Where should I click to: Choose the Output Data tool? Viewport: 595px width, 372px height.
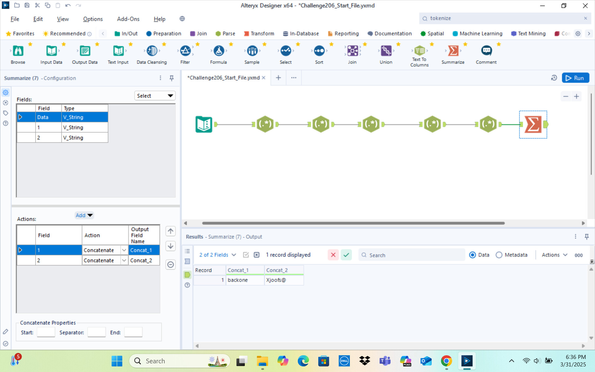(x=85, y=51)
